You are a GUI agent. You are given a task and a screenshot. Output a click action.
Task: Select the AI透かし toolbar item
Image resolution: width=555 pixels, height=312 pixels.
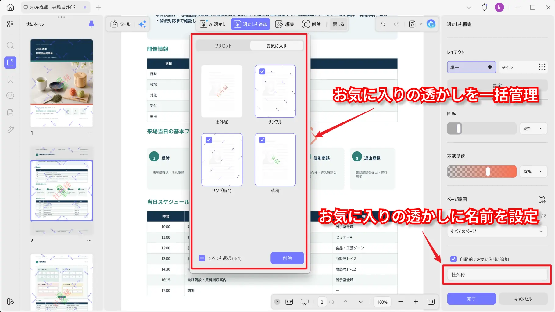click(x=213, y=24)
